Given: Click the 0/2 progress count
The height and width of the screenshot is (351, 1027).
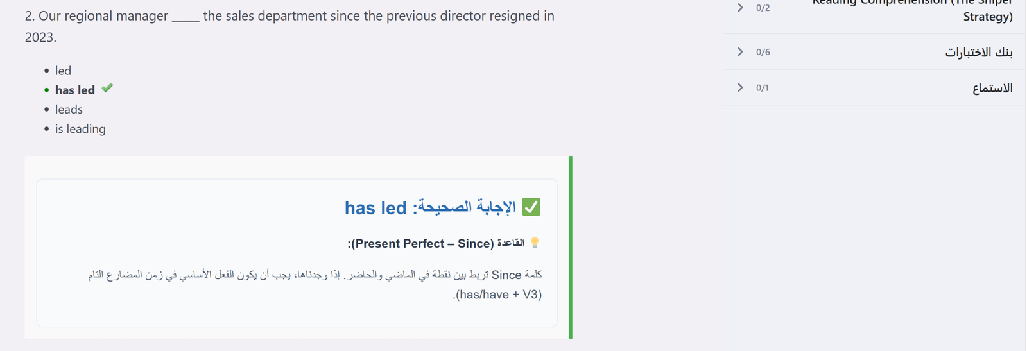Looking at the screenshot, I should point(763,8).
